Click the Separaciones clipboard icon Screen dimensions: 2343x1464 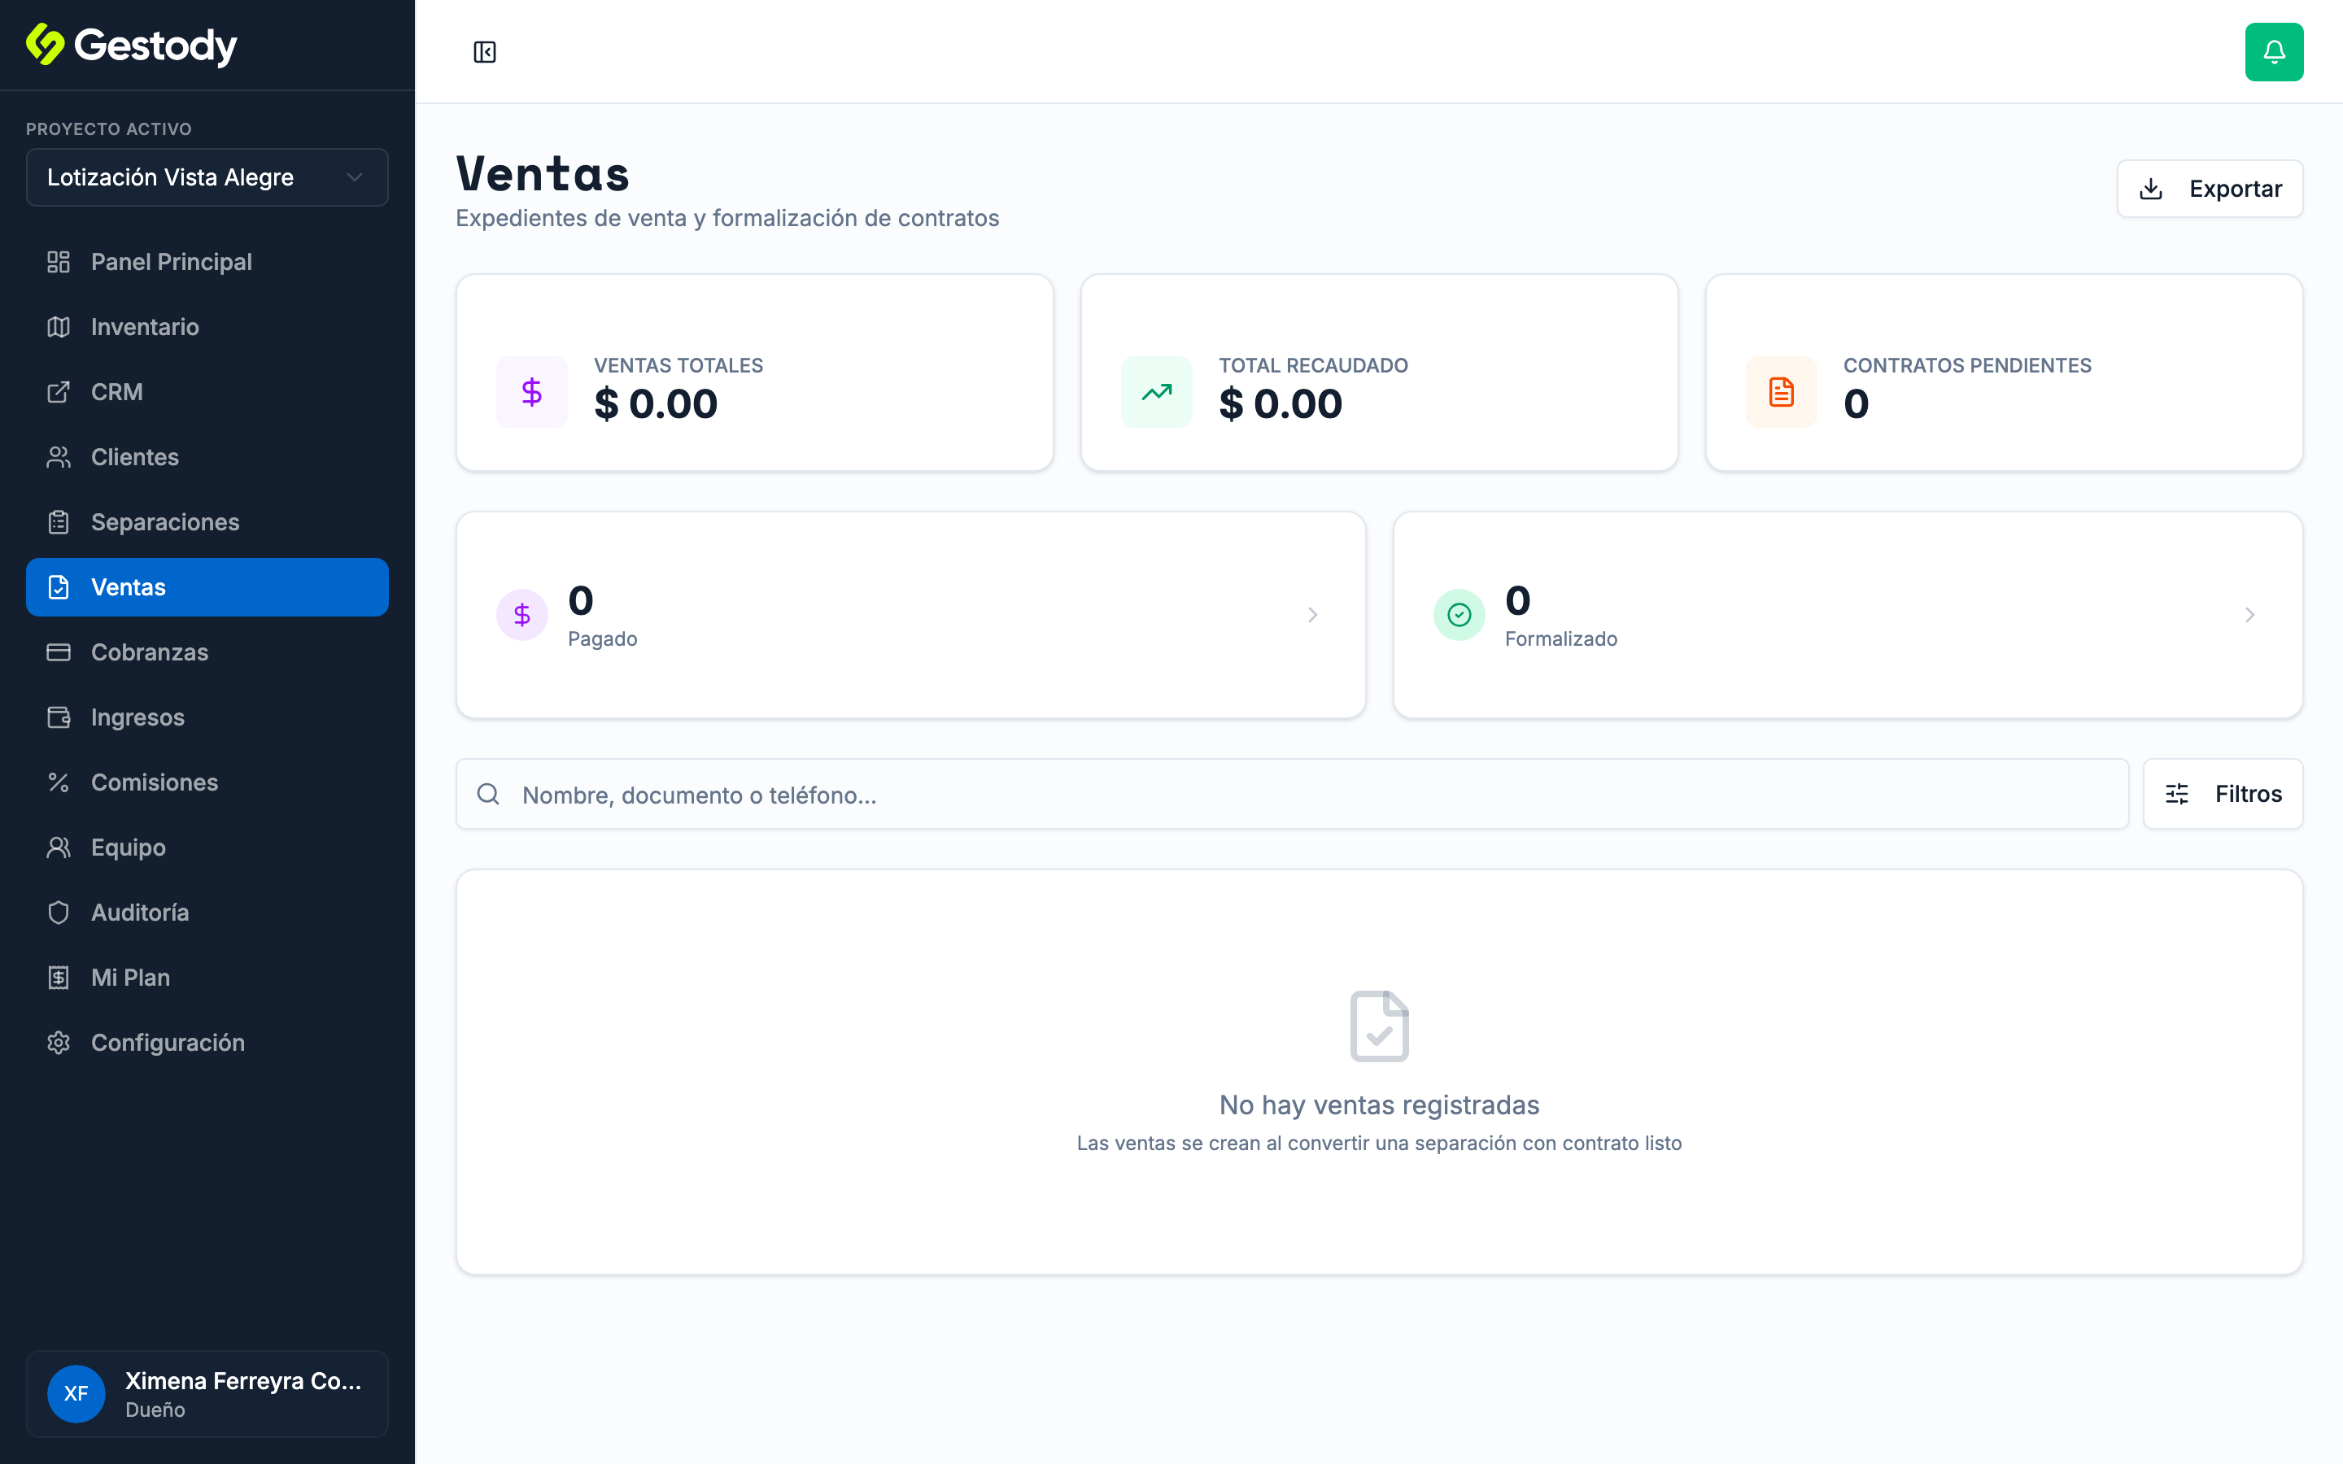(x=58, y=522)
